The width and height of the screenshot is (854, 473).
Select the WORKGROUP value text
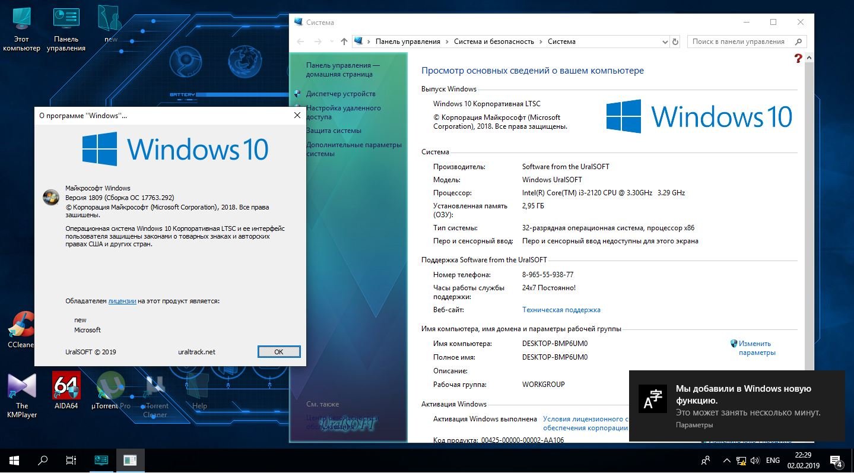[x=543, y=384]
